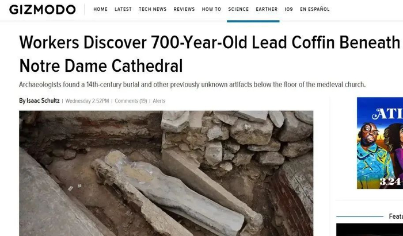The image size is (403, 236).
Task: Open the featured video thumbnail in sidebar
Action: (x=370, y=230)
